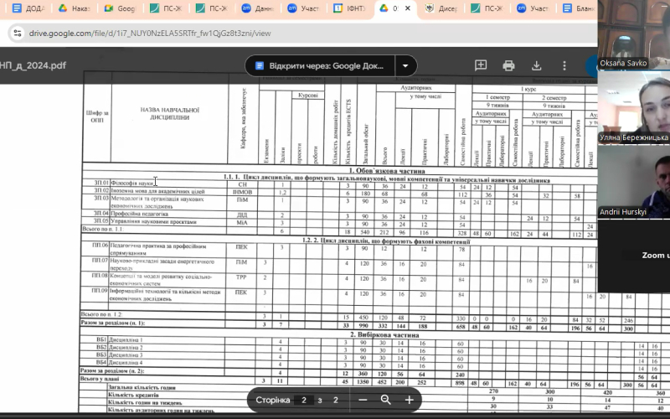The height and width of the screenshot is (419, 670).
Task: Click 'Іноземна мова для академічних цілей' row
Action: (x=157, y=191)
